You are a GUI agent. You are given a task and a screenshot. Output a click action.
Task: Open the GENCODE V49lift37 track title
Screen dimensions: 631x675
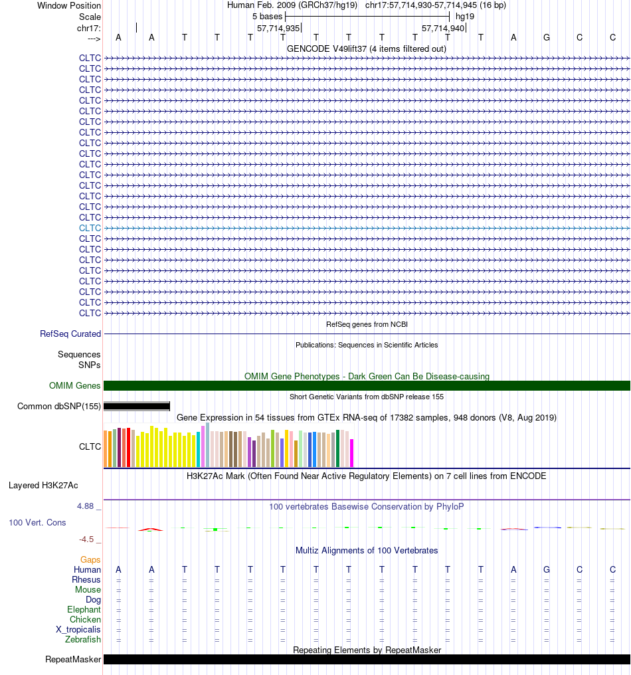pos(366,48)
